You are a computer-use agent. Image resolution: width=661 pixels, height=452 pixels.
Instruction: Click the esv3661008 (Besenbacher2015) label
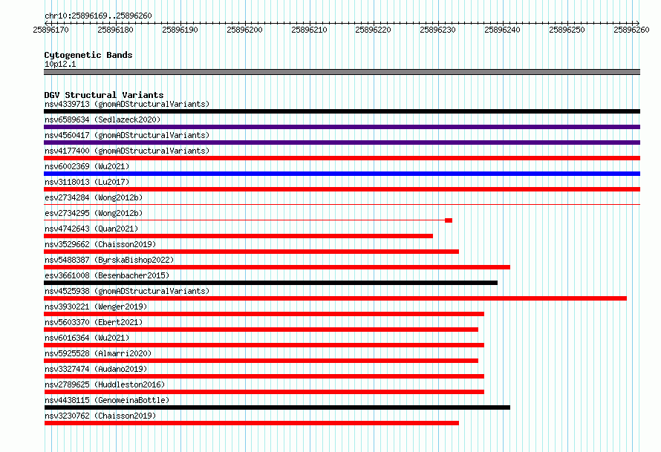107,275
